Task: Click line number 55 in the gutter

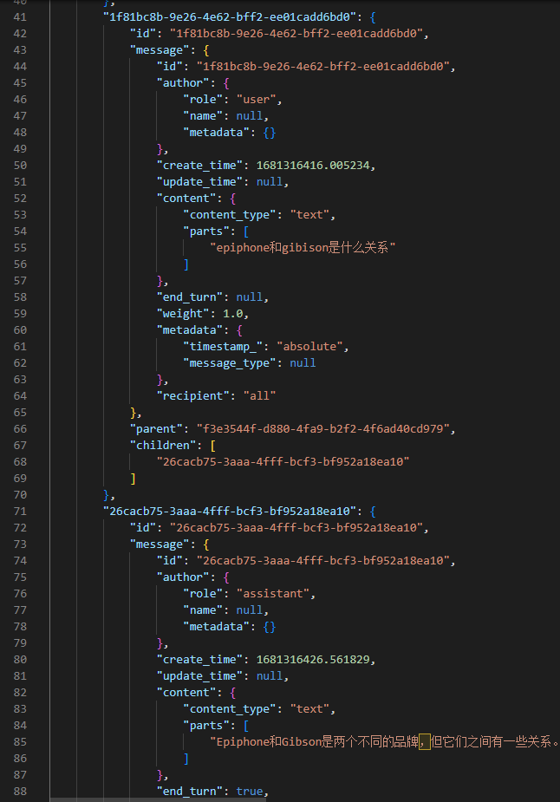Action: click(x=20, y=248)
